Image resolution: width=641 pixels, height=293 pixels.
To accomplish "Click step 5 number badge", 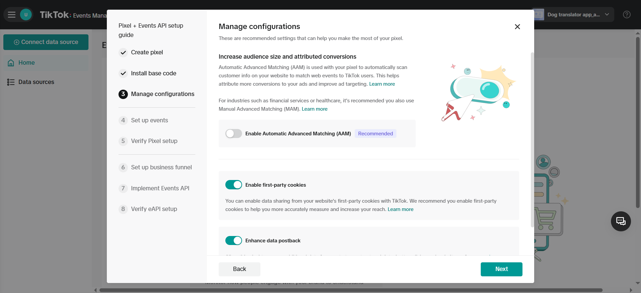I will tap(123, 141).
